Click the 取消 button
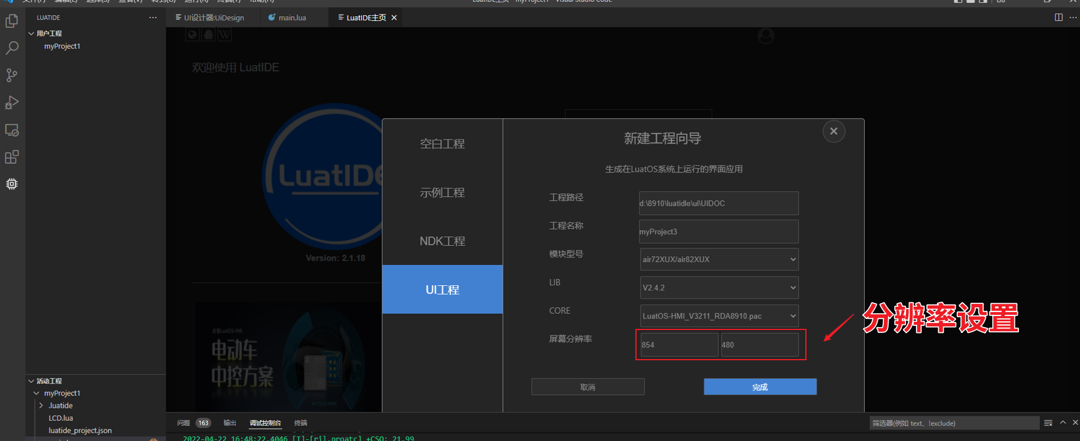 [x=588, y=387]
